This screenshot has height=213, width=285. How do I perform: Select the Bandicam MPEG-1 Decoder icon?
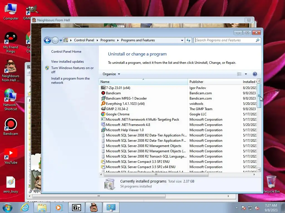pos(103,98)
